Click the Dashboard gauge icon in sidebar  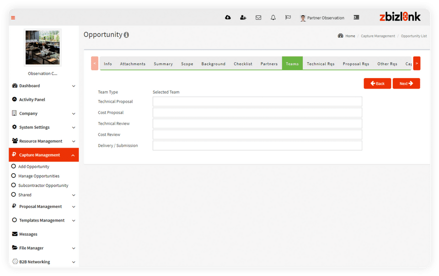click(15, 85)
